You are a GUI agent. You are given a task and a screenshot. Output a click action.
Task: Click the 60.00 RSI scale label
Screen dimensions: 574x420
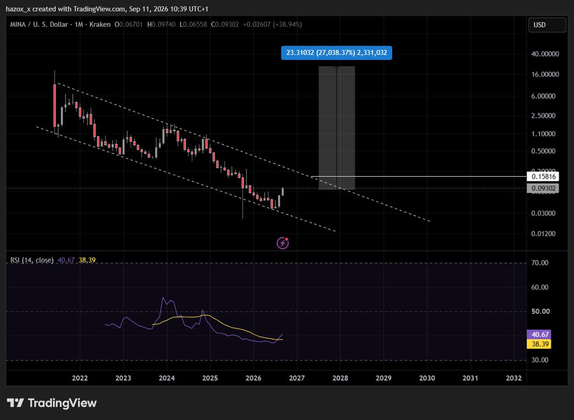point(541,287)
